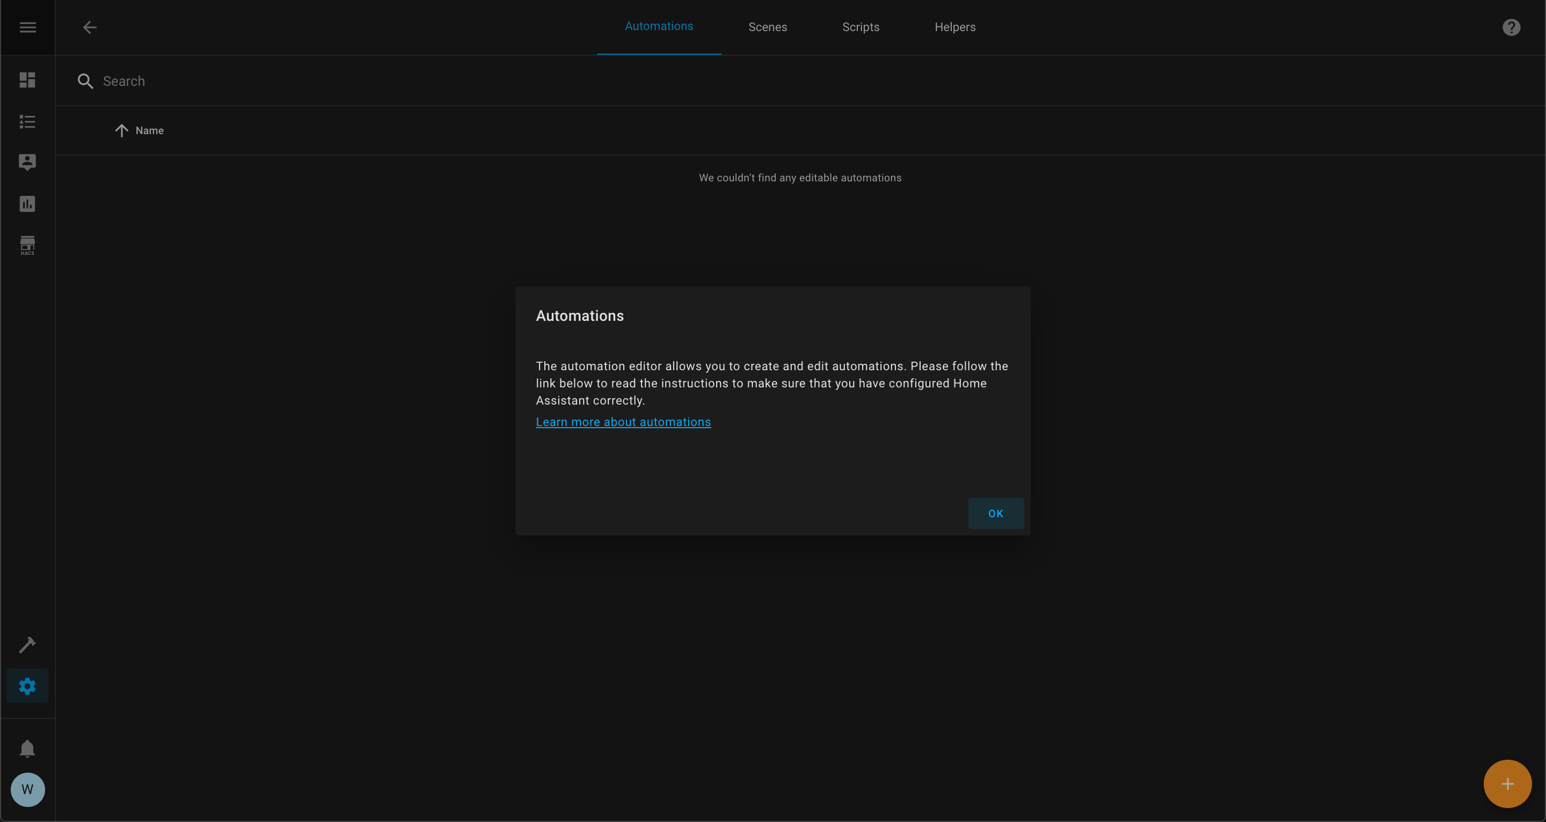The width and height of the screenshot is (1546, 822).
Task: Open the hamburger sidebar menu
Action: 27,27
